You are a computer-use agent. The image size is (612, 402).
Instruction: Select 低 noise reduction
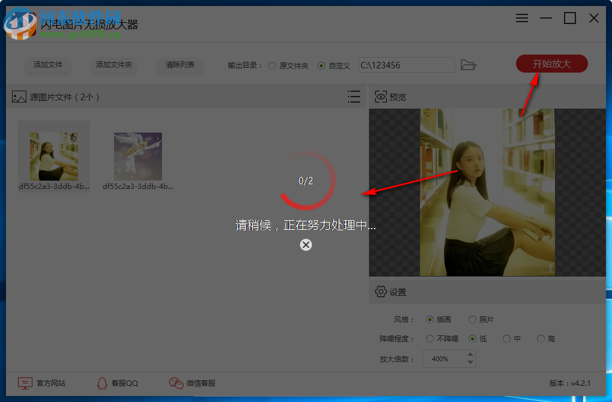478,338
